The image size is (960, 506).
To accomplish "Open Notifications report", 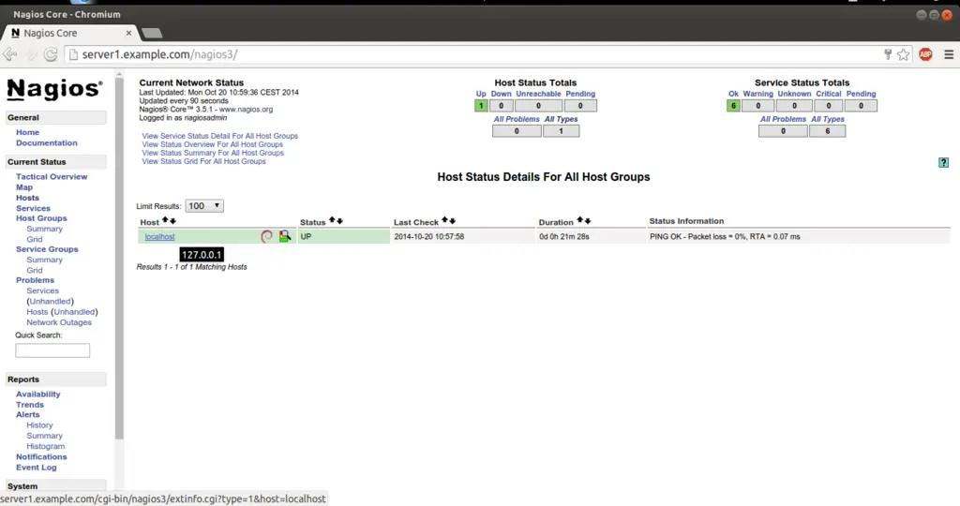I will pyautogui.click(x=41, y=456).
